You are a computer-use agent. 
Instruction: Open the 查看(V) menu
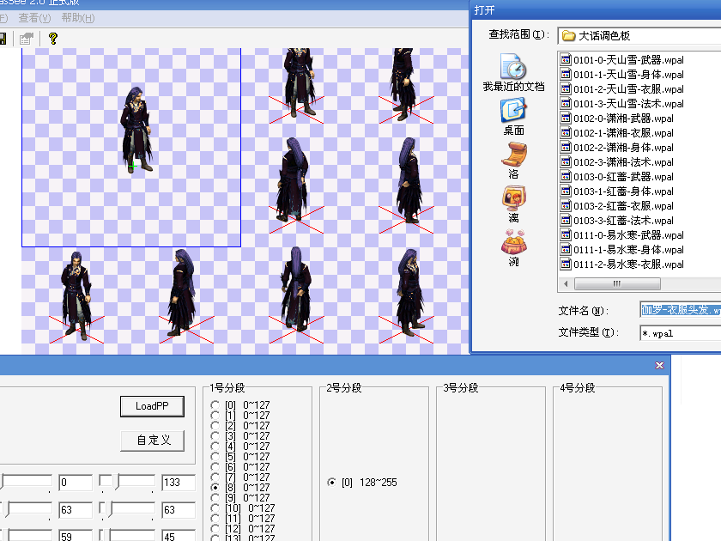34,18
